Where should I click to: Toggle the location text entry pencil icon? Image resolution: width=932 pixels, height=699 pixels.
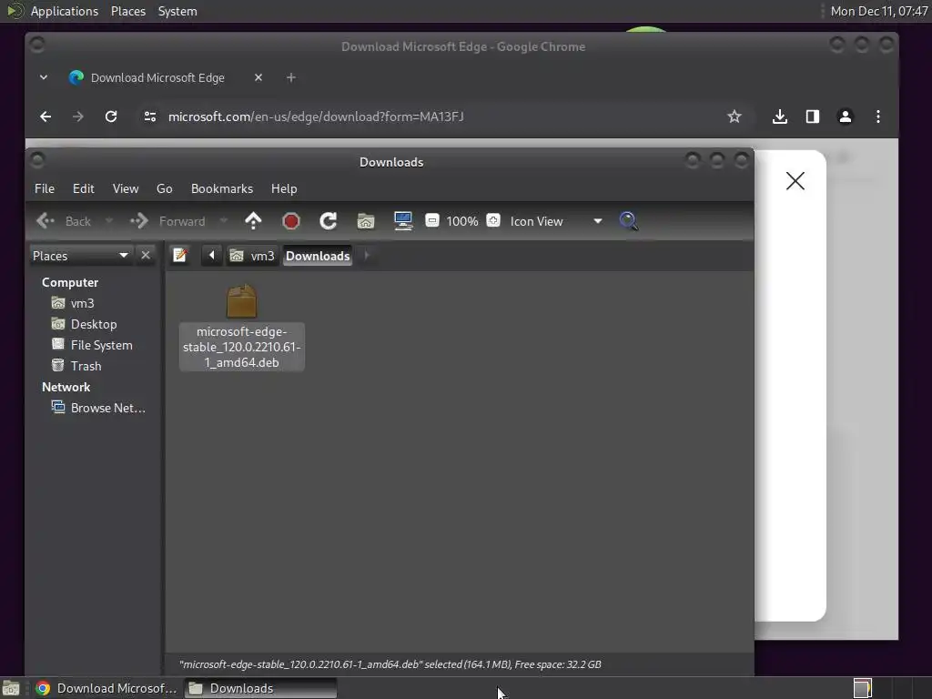pyautogui.click(x=180, y=256)
